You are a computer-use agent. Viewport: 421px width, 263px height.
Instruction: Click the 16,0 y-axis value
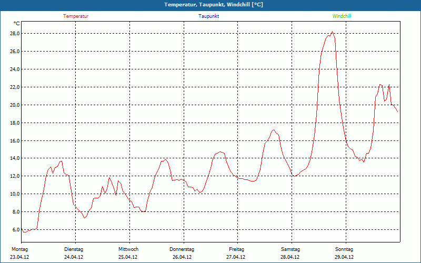[14, 140]
